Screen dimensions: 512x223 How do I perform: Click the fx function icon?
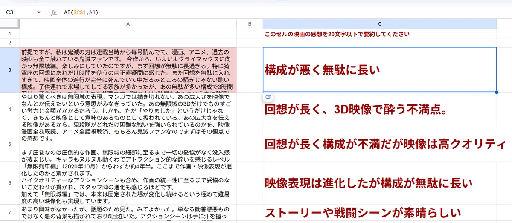click(54, 13)
